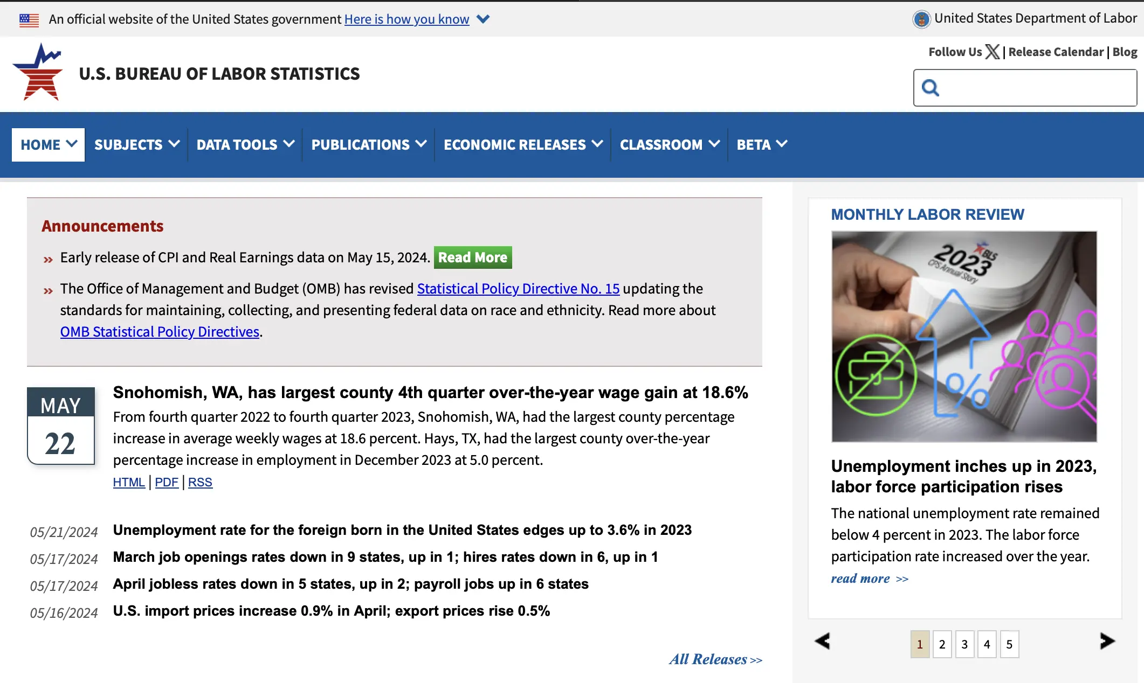Open the Snohomish, WA wage gain headline
Viewport: 1144px width, 683px height.
click(430, 393)
